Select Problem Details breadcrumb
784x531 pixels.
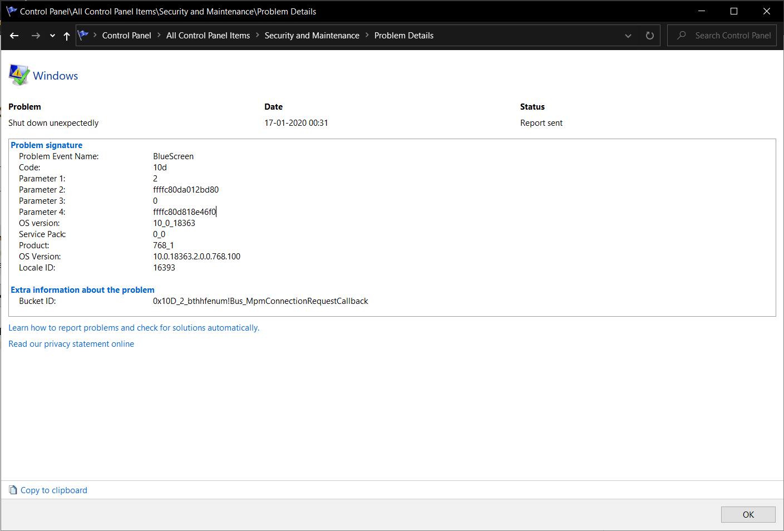pyautogui.click(x=404, y=35)
